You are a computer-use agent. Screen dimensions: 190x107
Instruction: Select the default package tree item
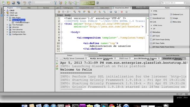click(x=22, y=23)
